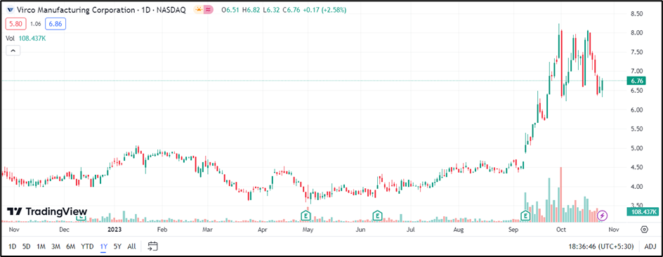Click the C6.76 close value in header
Image resolution: width=663 pixels, height=257 pixels.
click(x=291, y=10)
